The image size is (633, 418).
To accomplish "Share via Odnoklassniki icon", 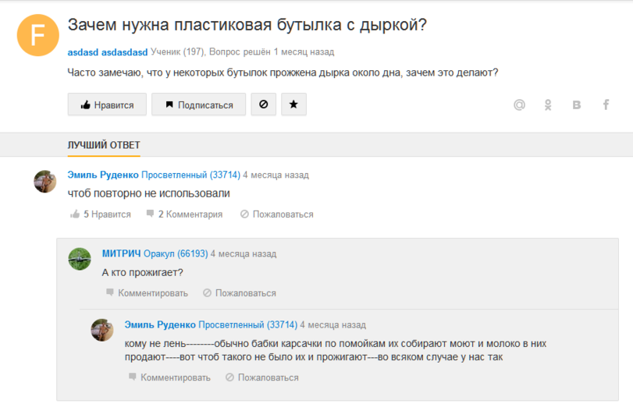I will 549,104.
